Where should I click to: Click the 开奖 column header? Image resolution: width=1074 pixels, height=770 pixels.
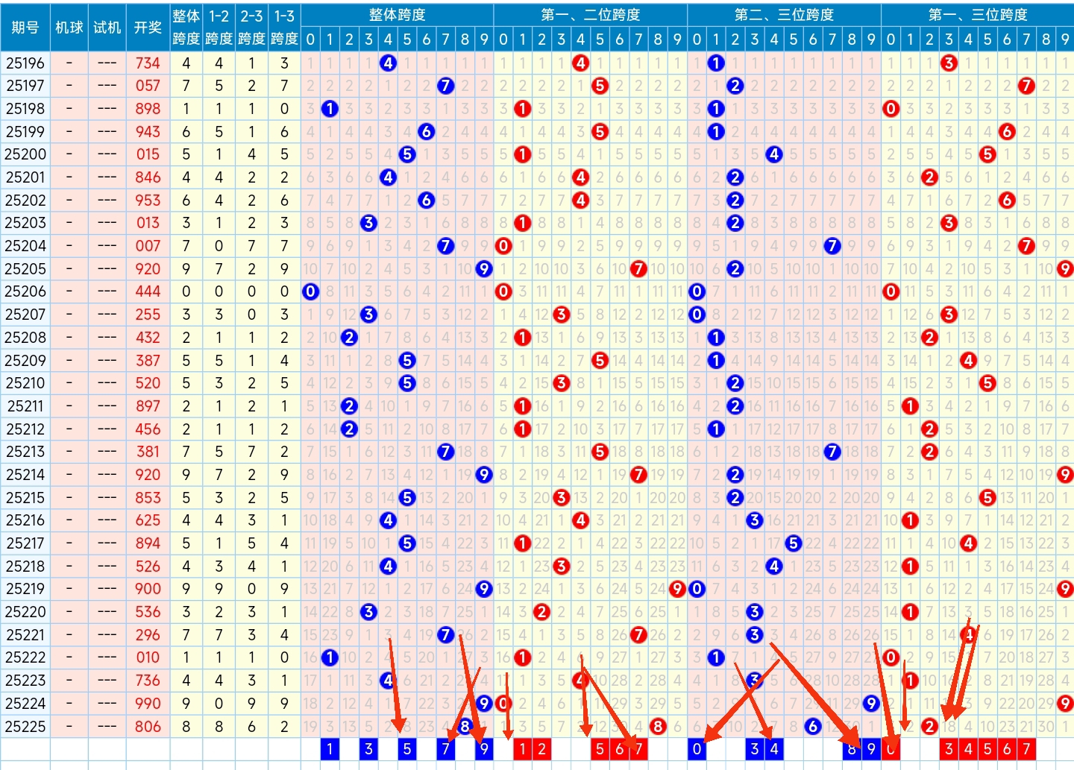coord(148,28)
